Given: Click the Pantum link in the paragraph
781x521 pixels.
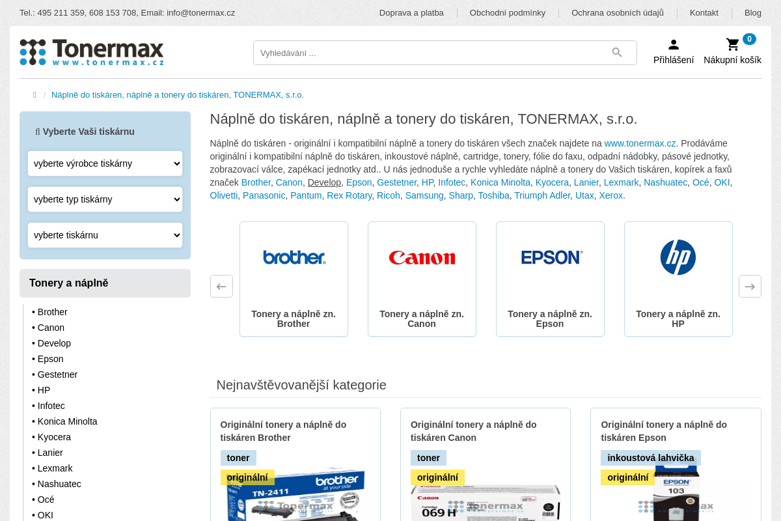Looking at the screenshot, I should coord(306,195).
